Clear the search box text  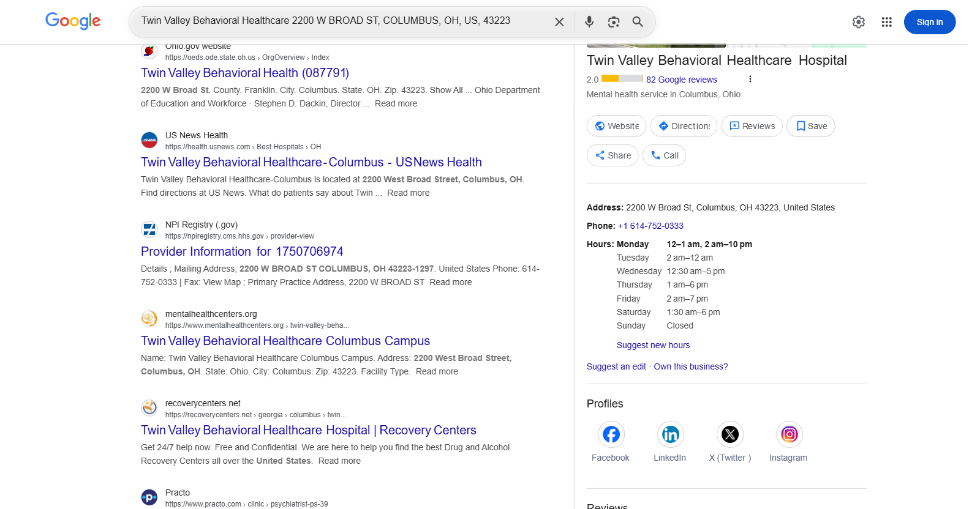pos(559,22)
